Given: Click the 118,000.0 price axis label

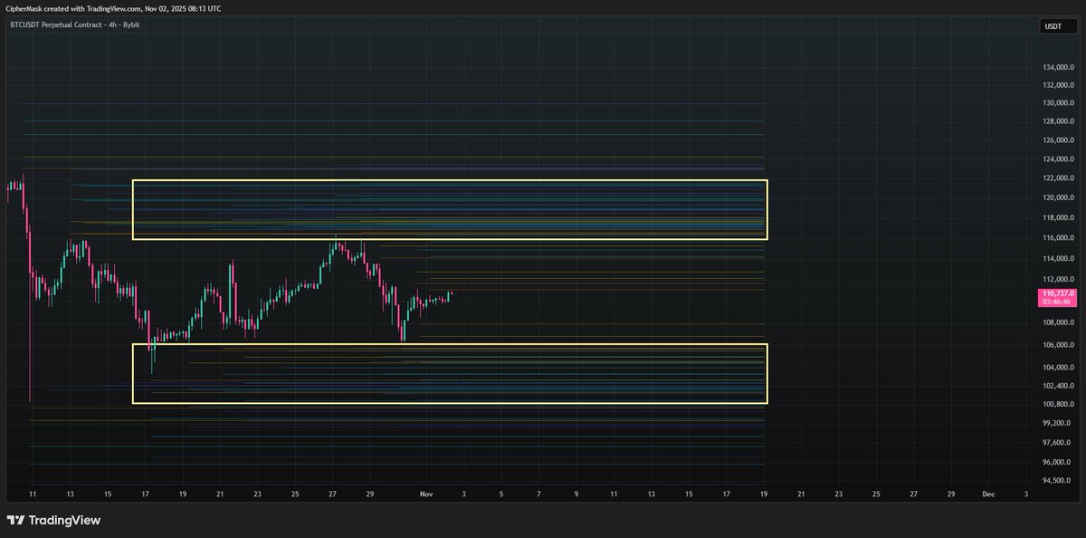Looking at the screenshot, I should point(1059,217).
